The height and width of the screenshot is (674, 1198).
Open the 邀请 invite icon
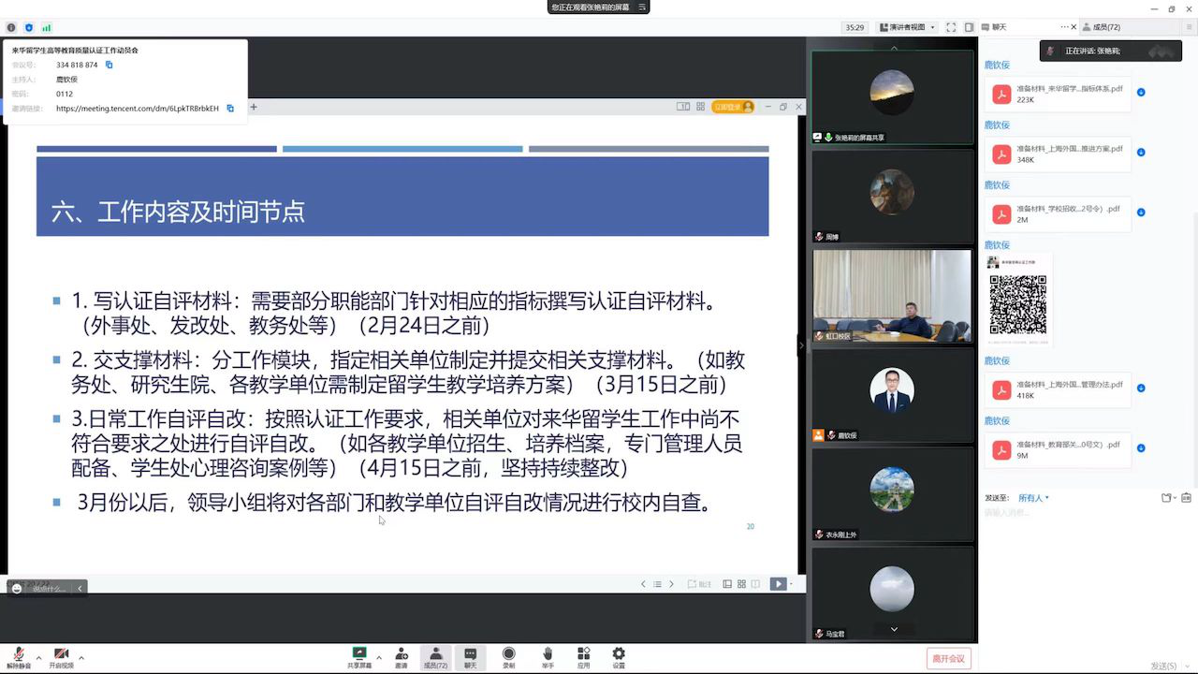point(401,657)
